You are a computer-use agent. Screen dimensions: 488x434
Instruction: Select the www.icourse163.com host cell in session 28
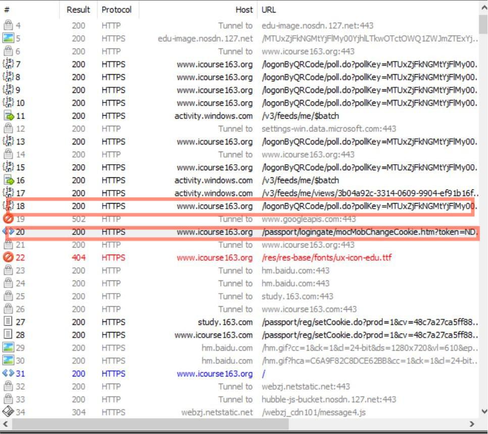214,334
